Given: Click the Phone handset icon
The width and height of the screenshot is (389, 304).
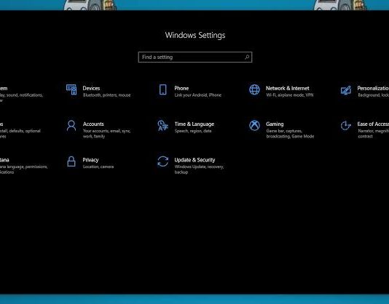Looking at the screenshot, I should (162, 89).
